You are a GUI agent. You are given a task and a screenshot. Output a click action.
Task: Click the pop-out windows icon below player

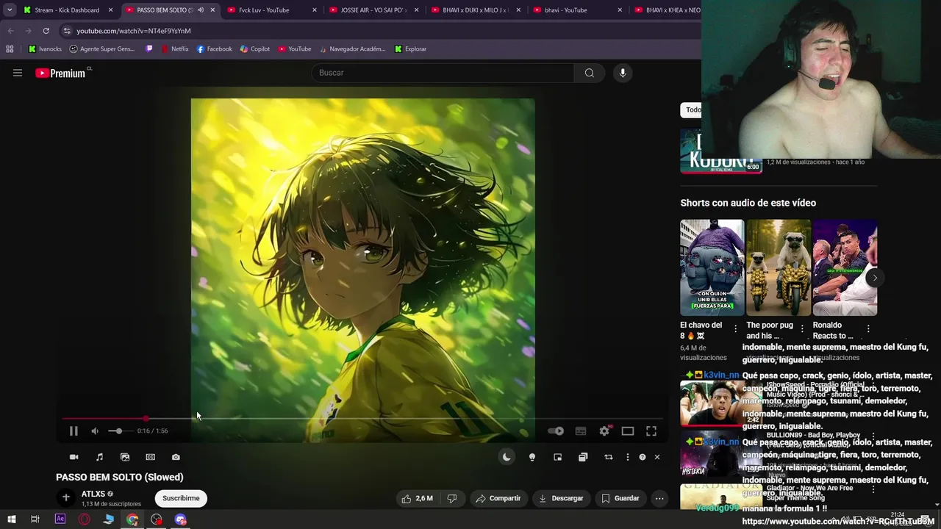click(x=583, y=457)
